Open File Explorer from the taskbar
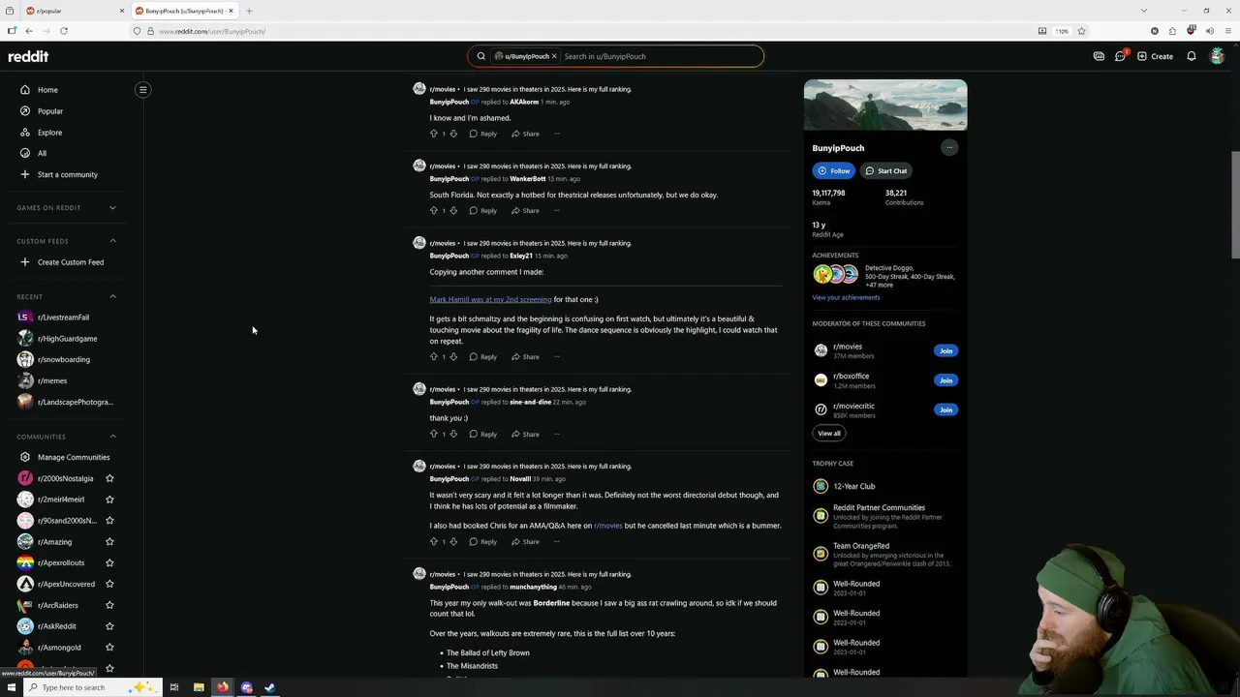Viewport: 1240px width, 697px height. [x=199, y=687]
